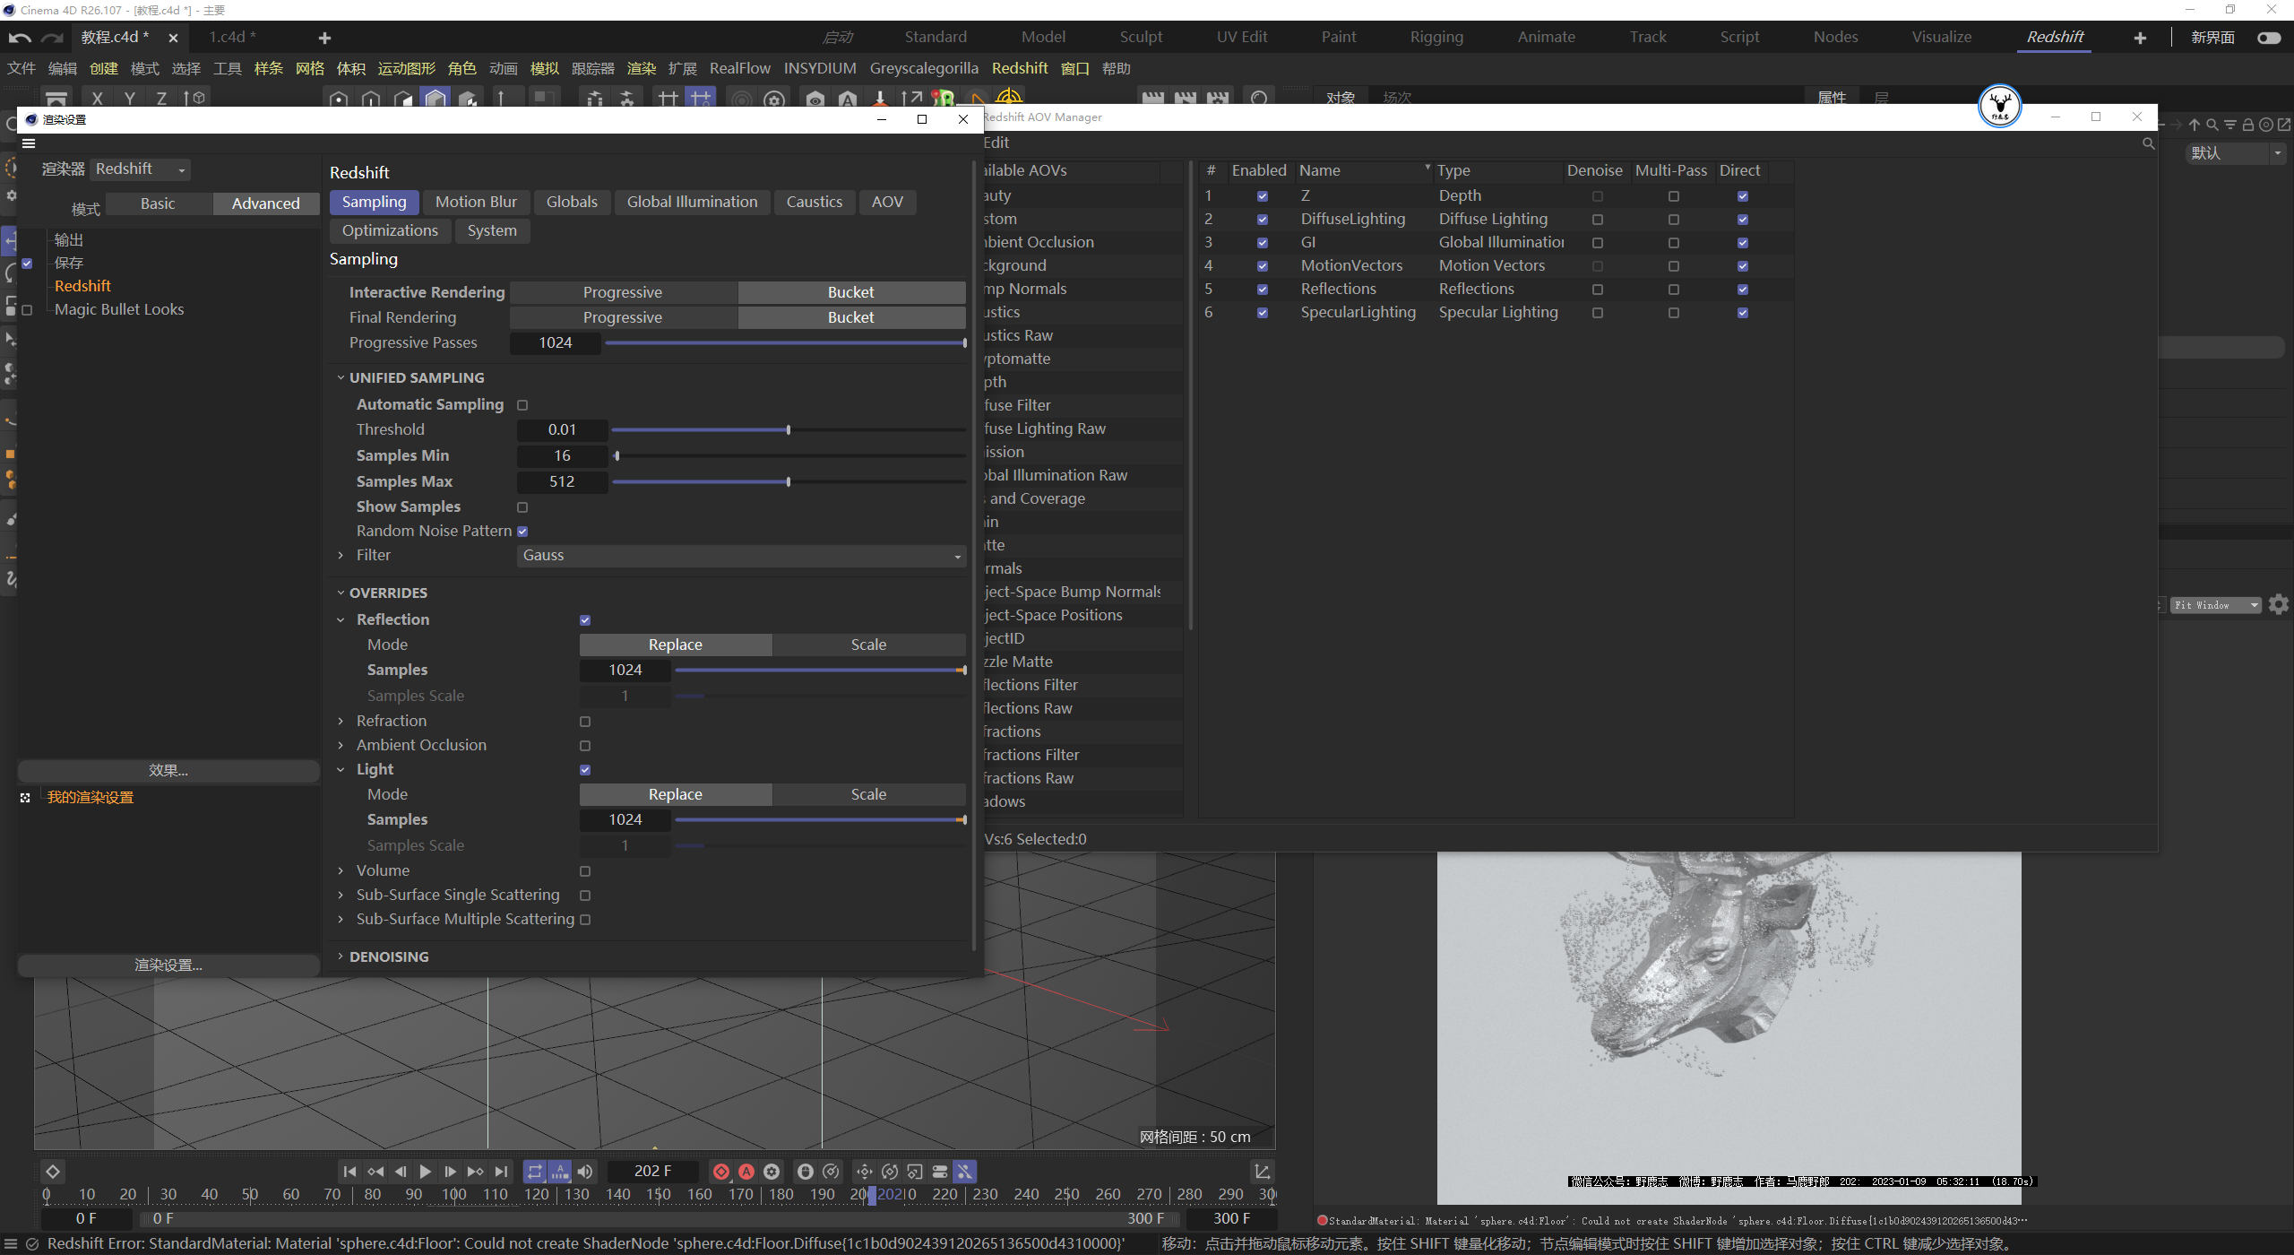Enable the Refraction override checkbox
The image size is (2294, 1255).
coord(585,722)
